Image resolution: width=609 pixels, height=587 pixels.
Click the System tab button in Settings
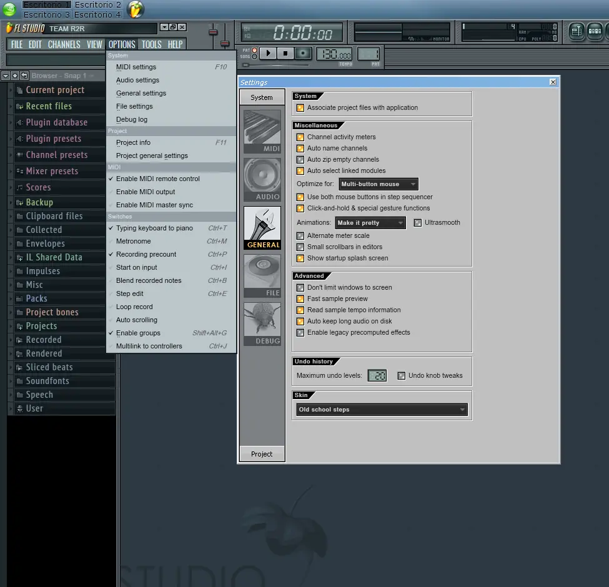click(262, 97)
